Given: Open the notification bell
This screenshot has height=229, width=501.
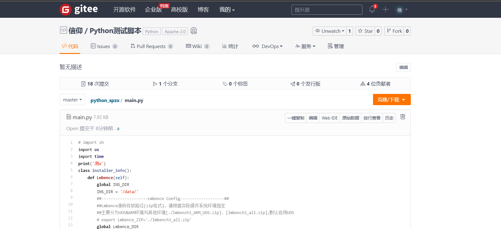Looking at the screenshot, I should [372, 9].
